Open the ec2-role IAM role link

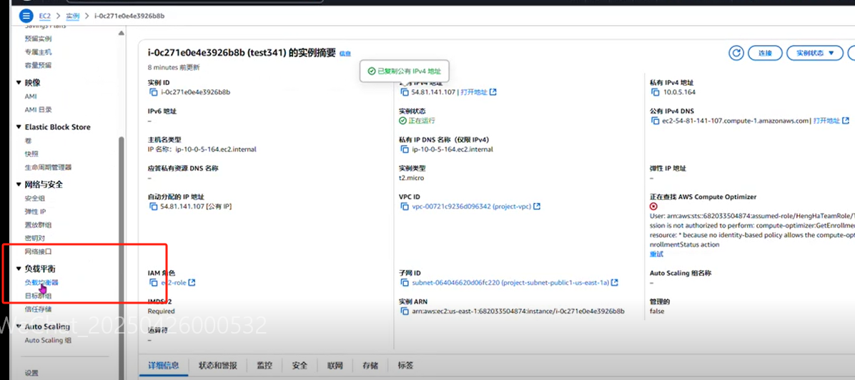pyautogui.click(x=174, y=282)
